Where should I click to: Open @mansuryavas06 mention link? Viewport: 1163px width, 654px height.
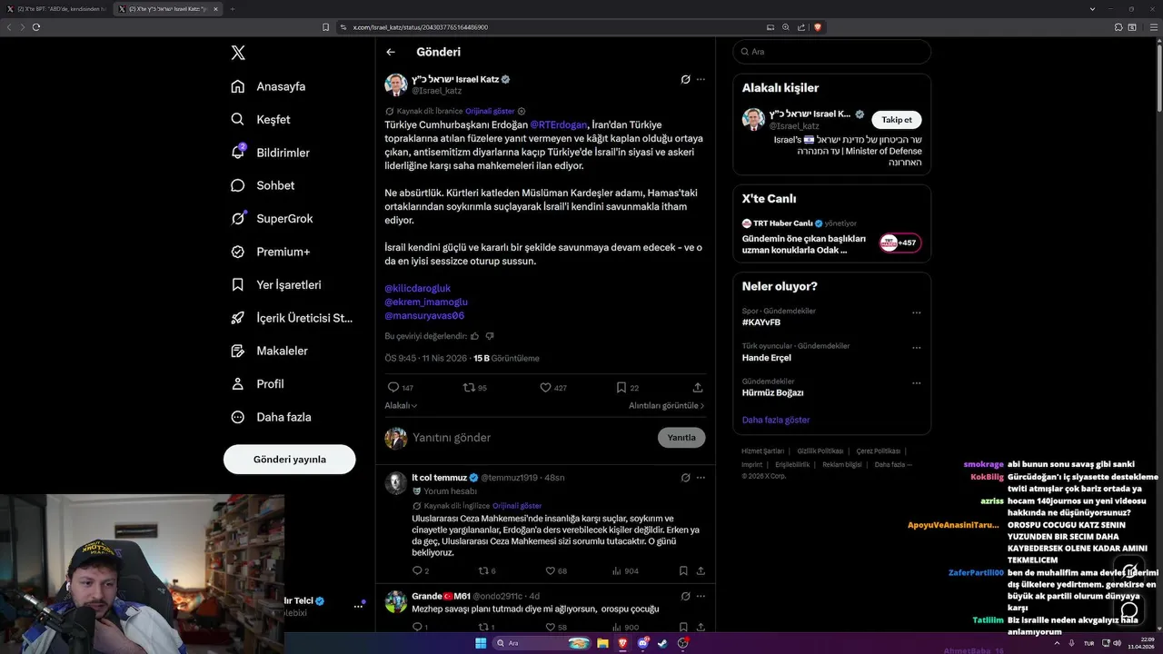[x=424, y=315]
